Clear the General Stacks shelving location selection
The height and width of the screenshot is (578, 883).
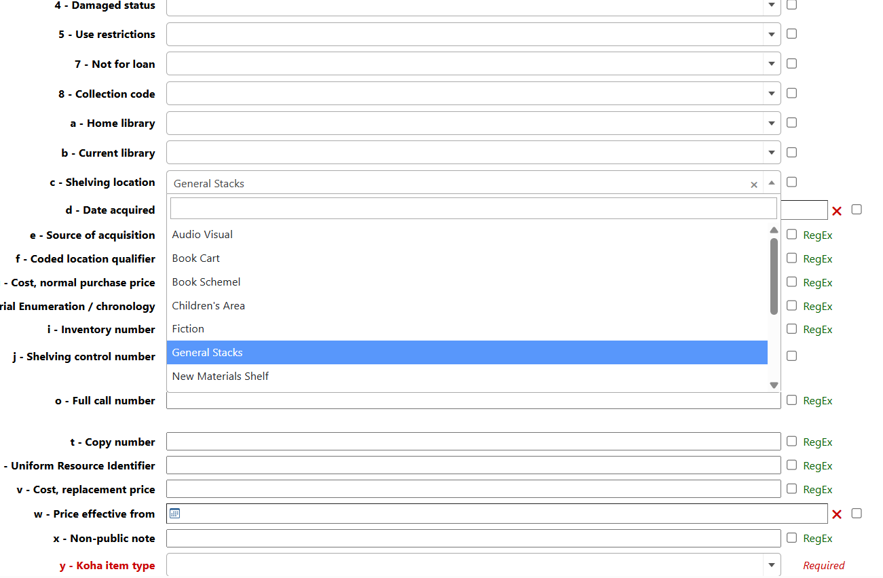click(753, 185)
